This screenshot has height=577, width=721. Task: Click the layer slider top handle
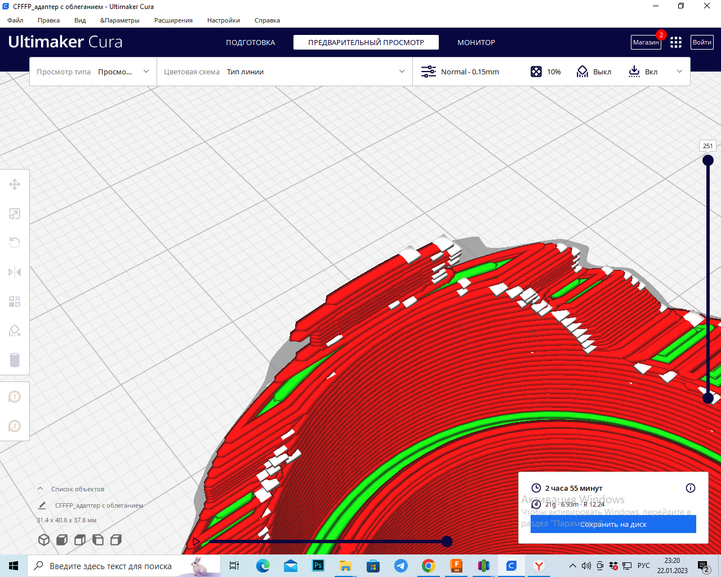pyautogui.click(x=708, y=160)
